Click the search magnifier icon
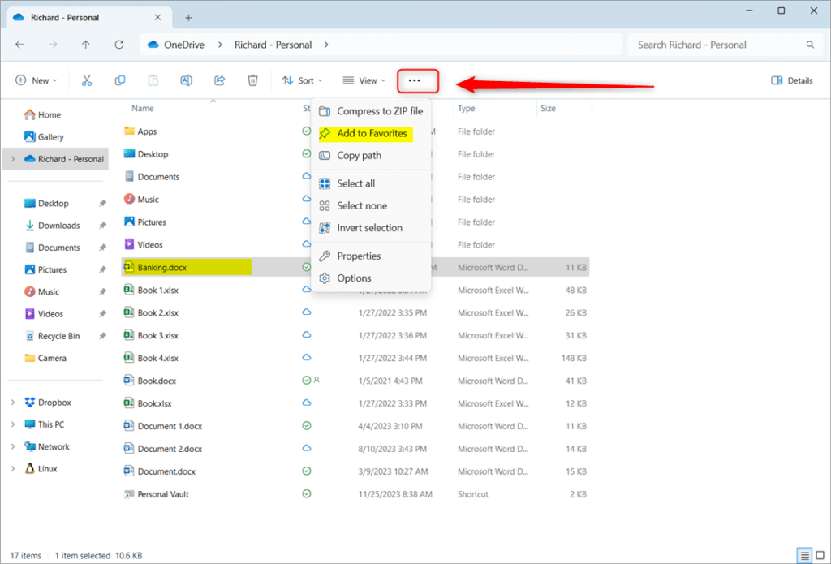The width and height of the screenshot is (831, 564). click(809, 45)
